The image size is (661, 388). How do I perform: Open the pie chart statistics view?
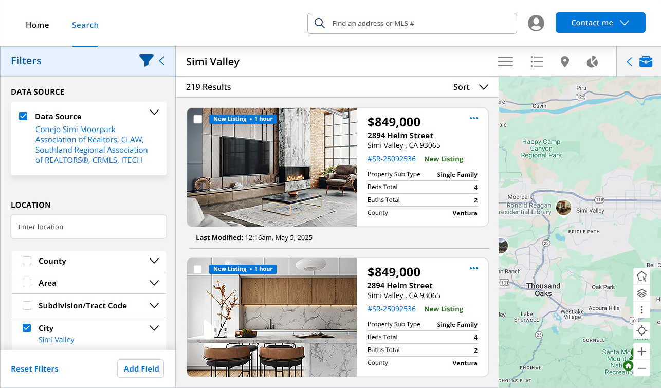(x=592, y=62)
